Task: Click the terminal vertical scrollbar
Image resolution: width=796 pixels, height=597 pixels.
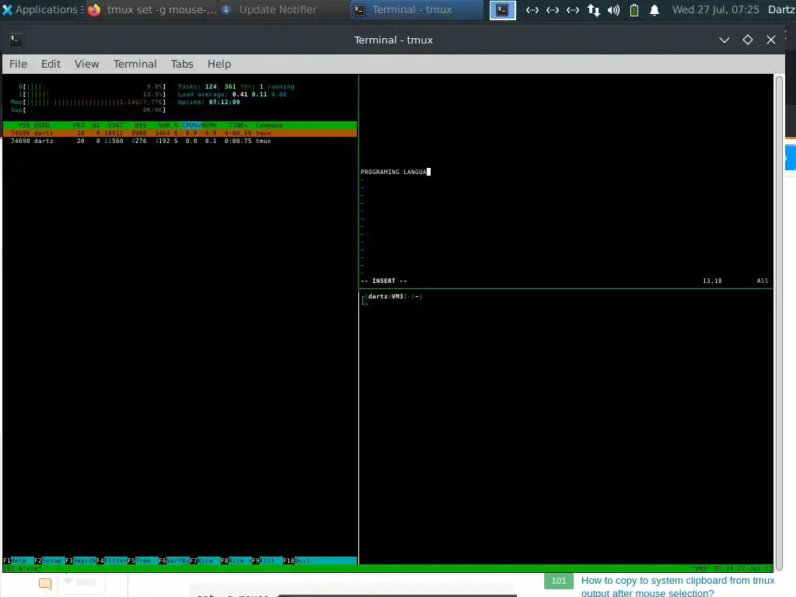Action: (x=779, y=323)
